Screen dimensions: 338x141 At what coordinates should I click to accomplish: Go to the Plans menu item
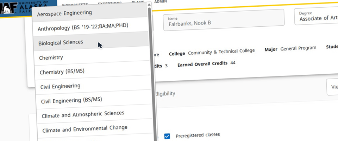138,2
